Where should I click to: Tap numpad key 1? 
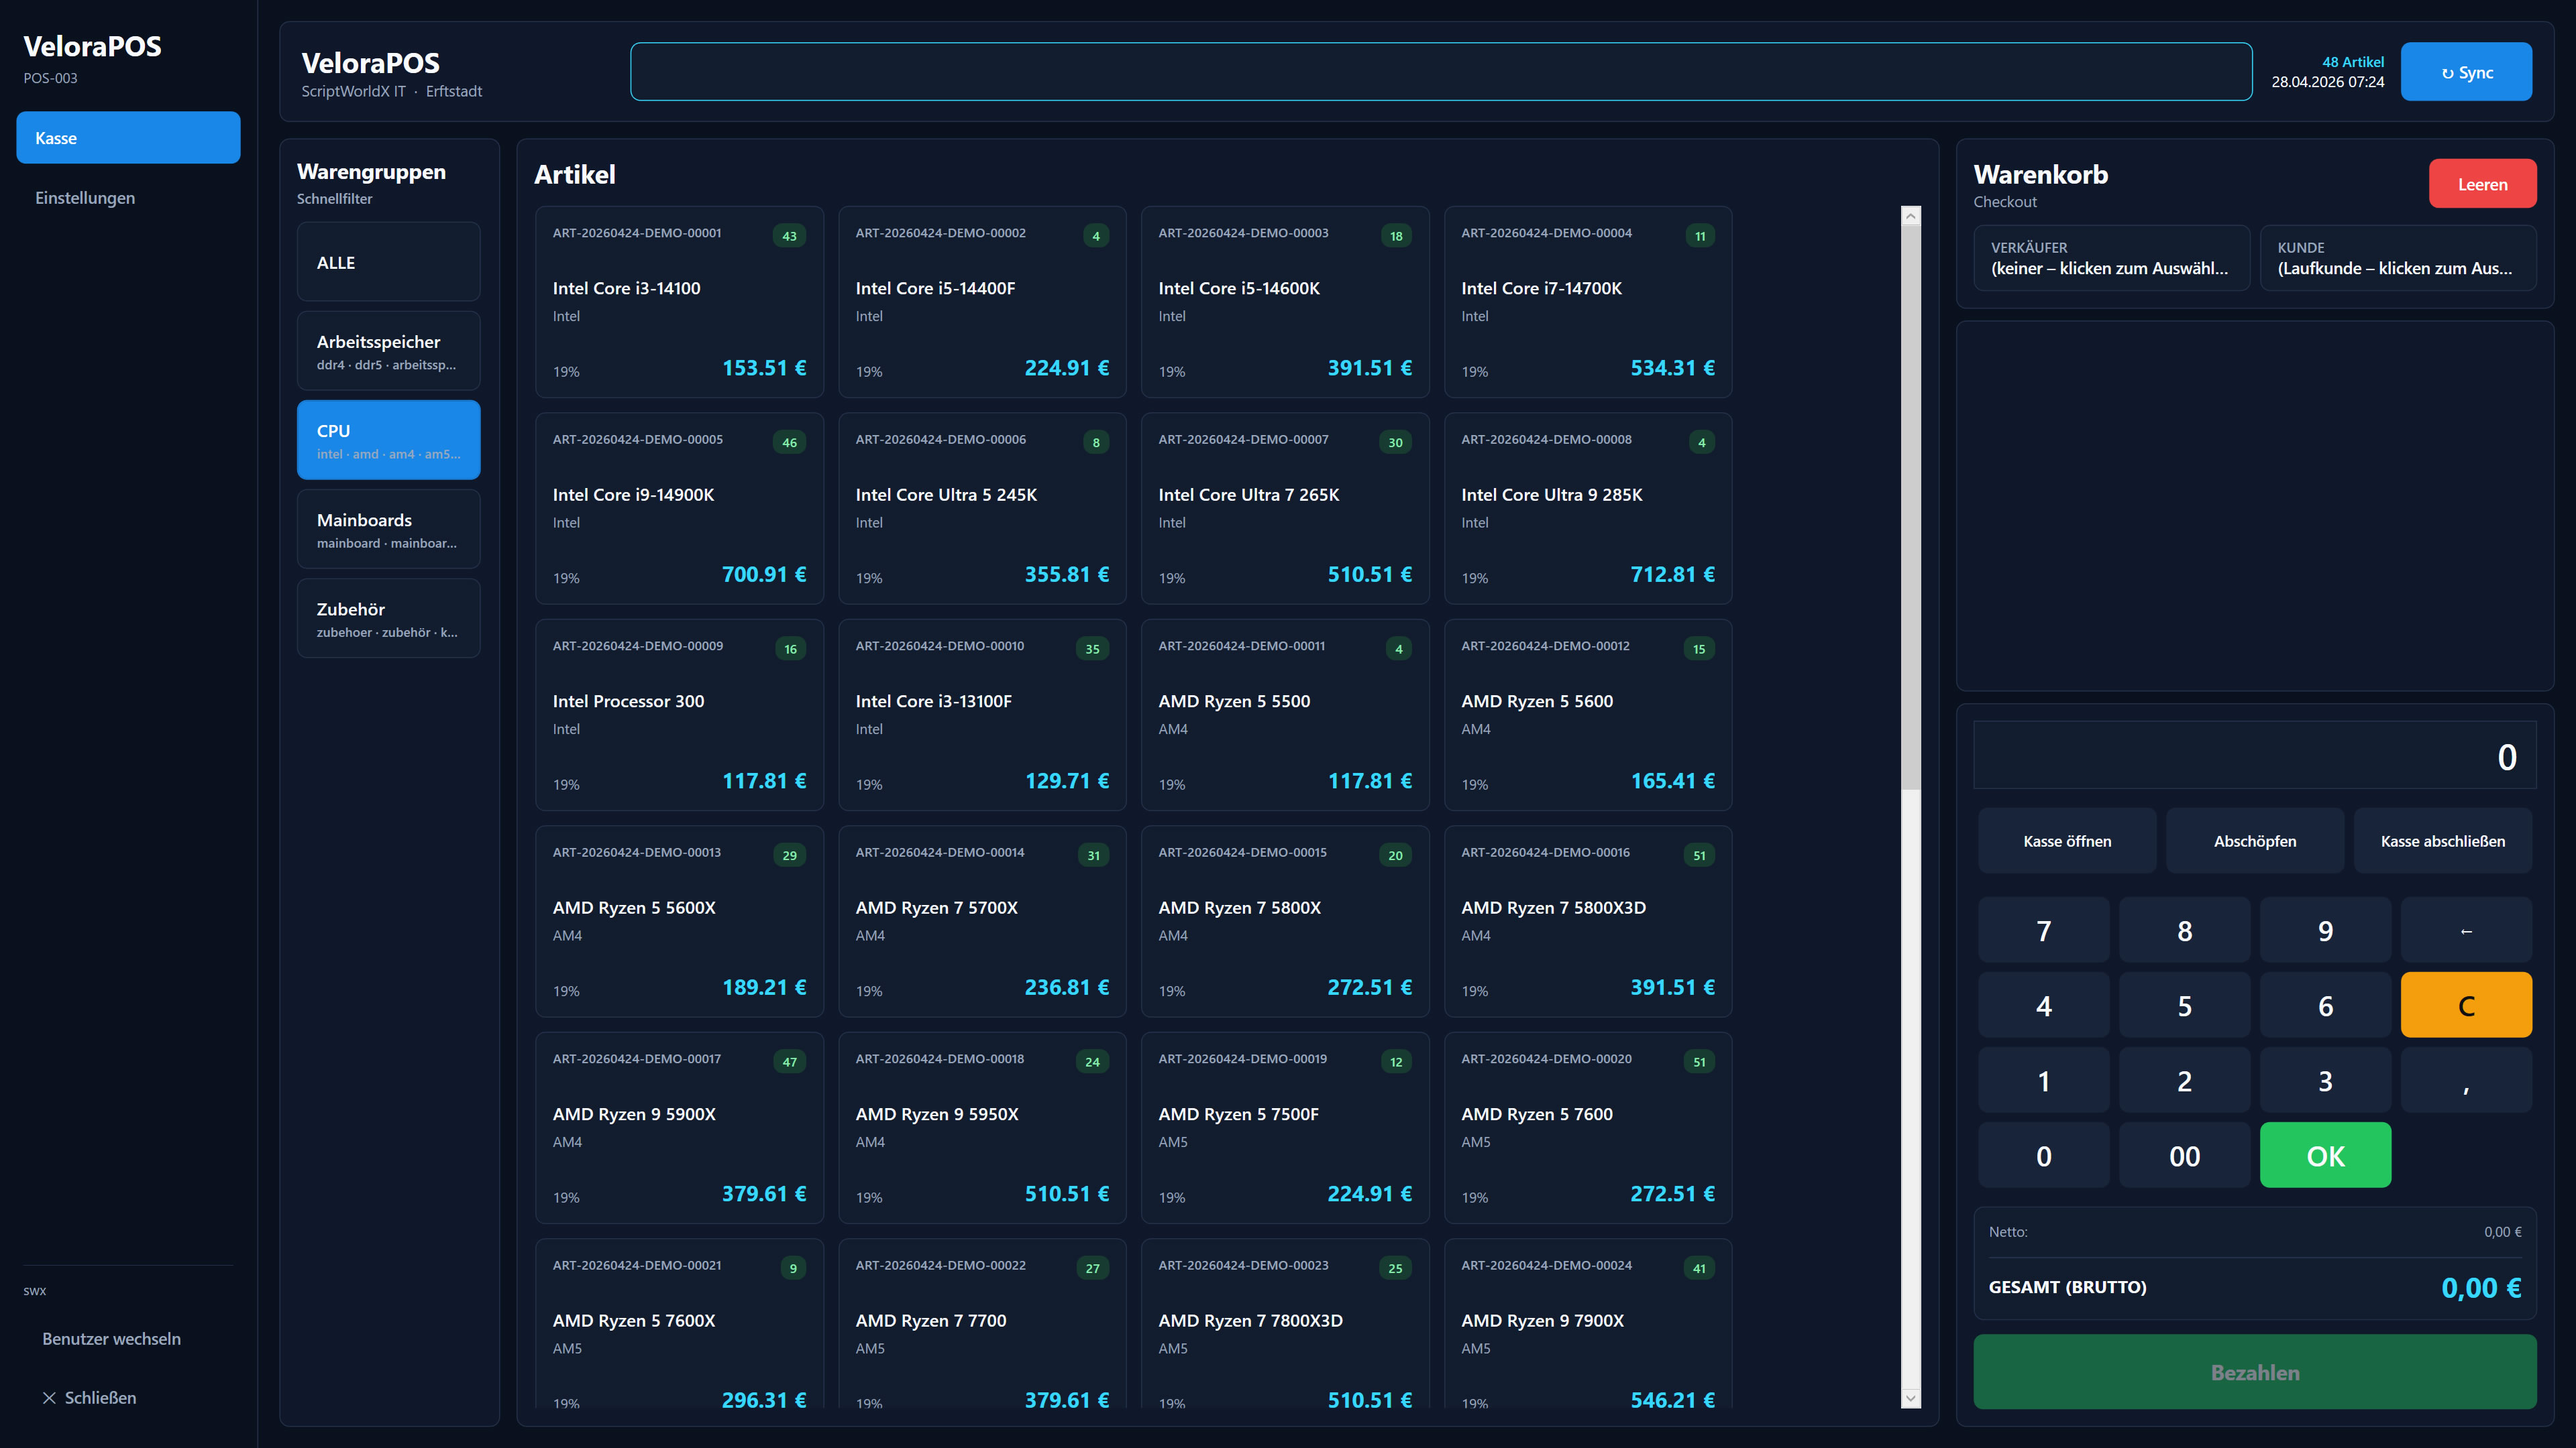click(2044, 1080)
